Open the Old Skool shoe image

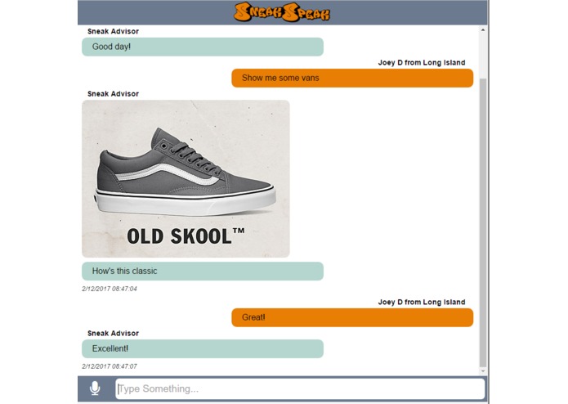(186, 178)
